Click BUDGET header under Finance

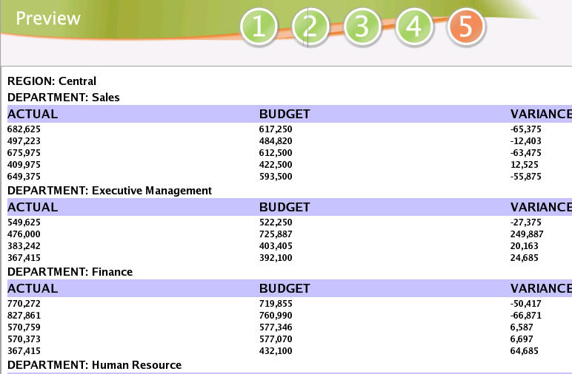(285, 288)
